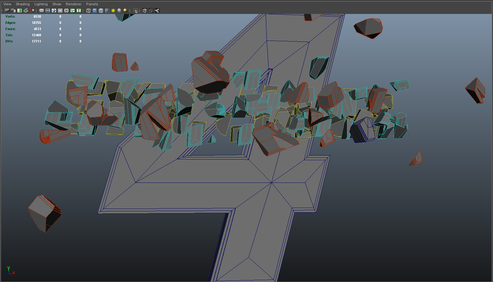
Task: Click the Use All Lights yellow sphere
Action: pos(113,11)
